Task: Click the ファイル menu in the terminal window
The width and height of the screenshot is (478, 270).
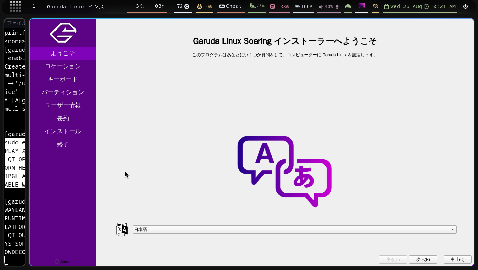Action: click(x=16, y=23)
